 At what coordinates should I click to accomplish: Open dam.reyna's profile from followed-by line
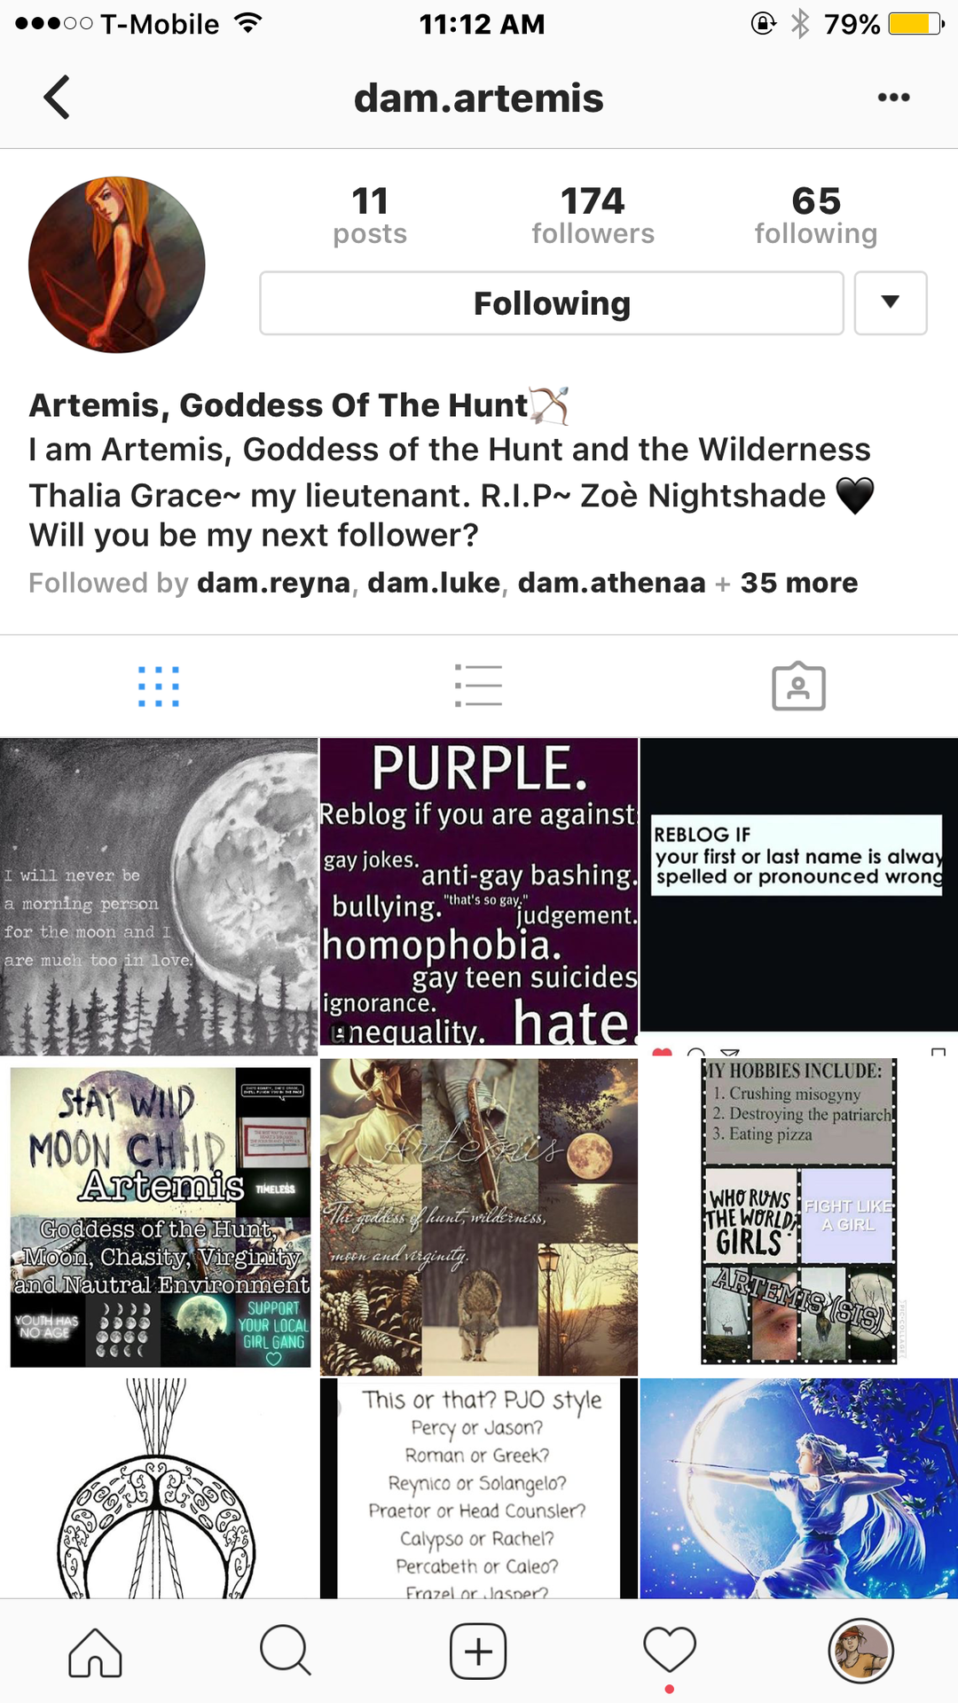[273, 583]
